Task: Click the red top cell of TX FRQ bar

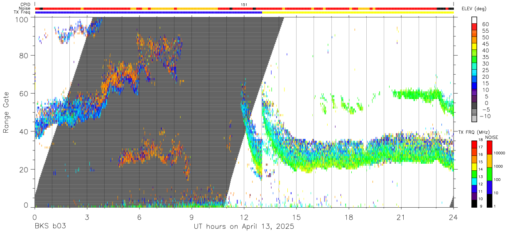Action: coord(474,144)
